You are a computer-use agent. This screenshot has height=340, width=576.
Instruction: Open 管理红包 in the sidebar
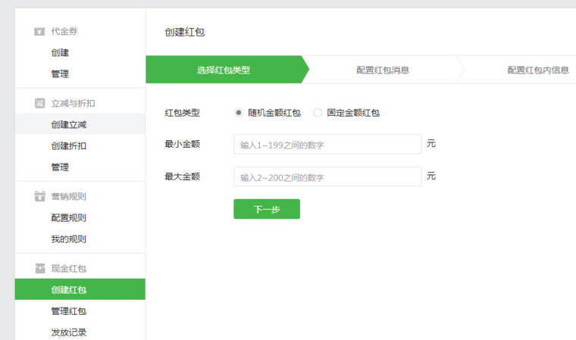click(69, 311)
